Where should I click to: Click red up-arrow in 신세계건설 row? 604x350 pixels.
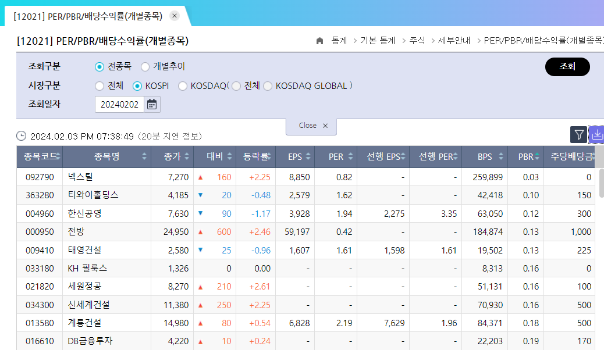click(x=200, y=305)
